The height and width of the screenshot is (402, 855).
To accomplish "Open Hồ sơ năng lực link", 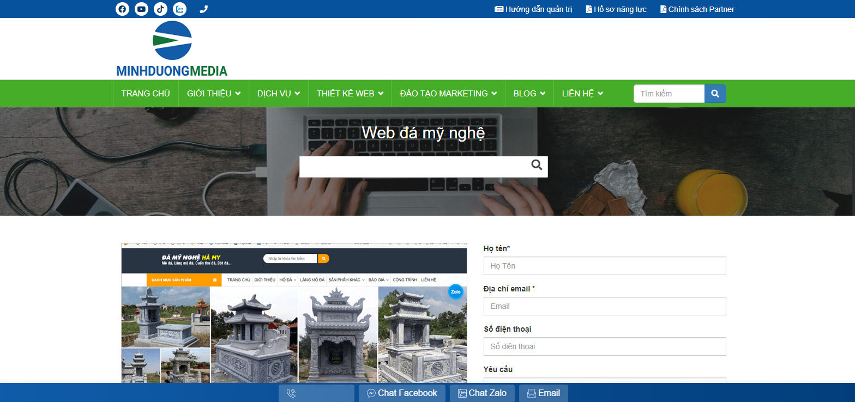I will click(616, 9).
